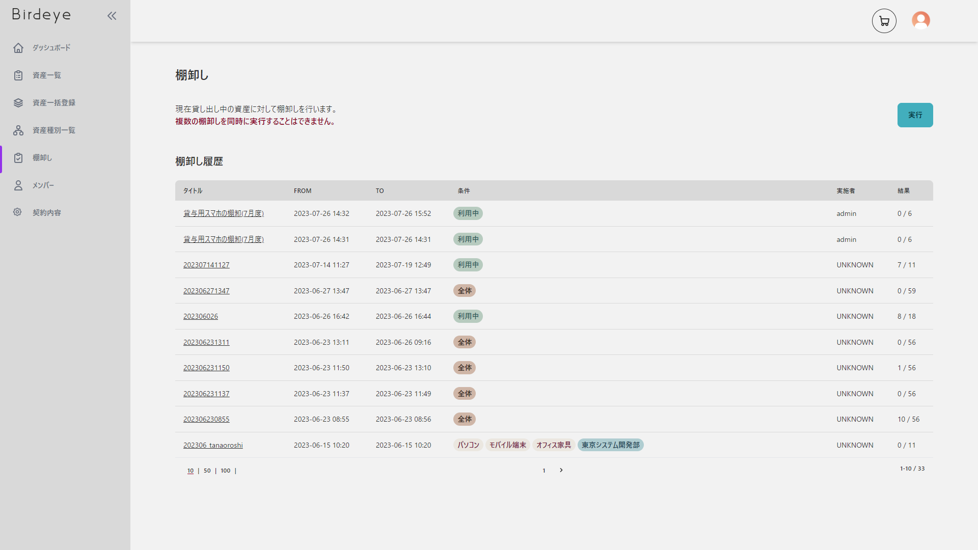Collapse the sidebar with double chevron

point(112,16)
